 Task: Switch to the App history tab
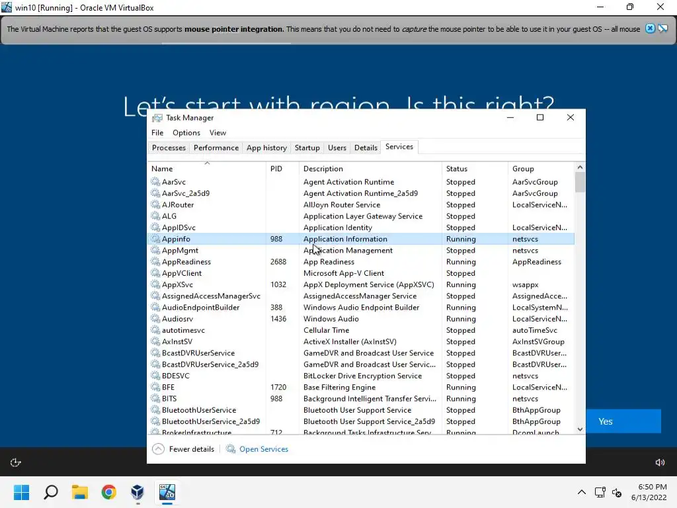(x=266, y=148)
